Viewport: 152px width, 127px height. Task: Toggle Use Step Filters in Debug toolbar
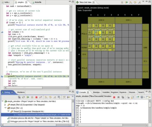[64, 97]
